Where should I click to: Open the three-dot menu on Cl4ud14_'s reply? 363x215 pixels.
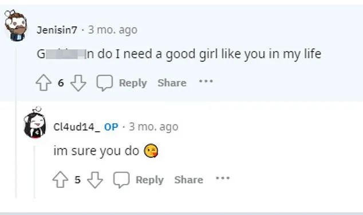tap(223, 178)
